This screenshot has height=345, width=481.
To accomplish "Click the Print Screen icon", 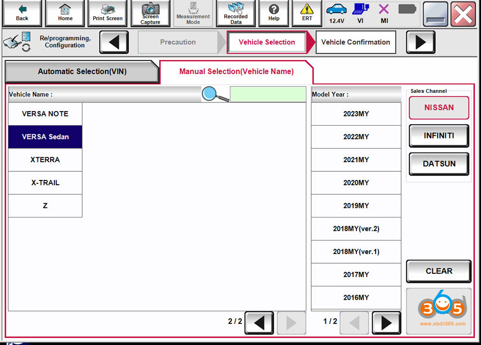I will [107, 13].
